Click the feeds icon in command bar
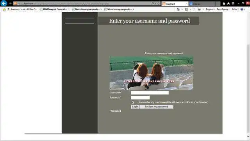 click(186, 9)
